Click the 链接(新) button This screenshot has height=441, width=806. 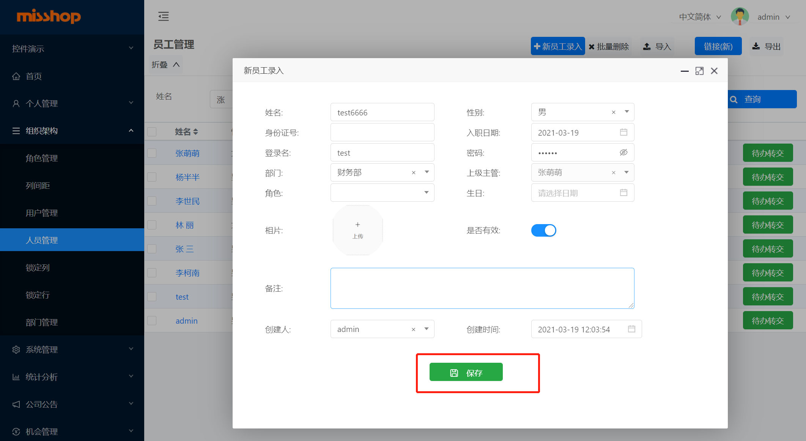718,46
